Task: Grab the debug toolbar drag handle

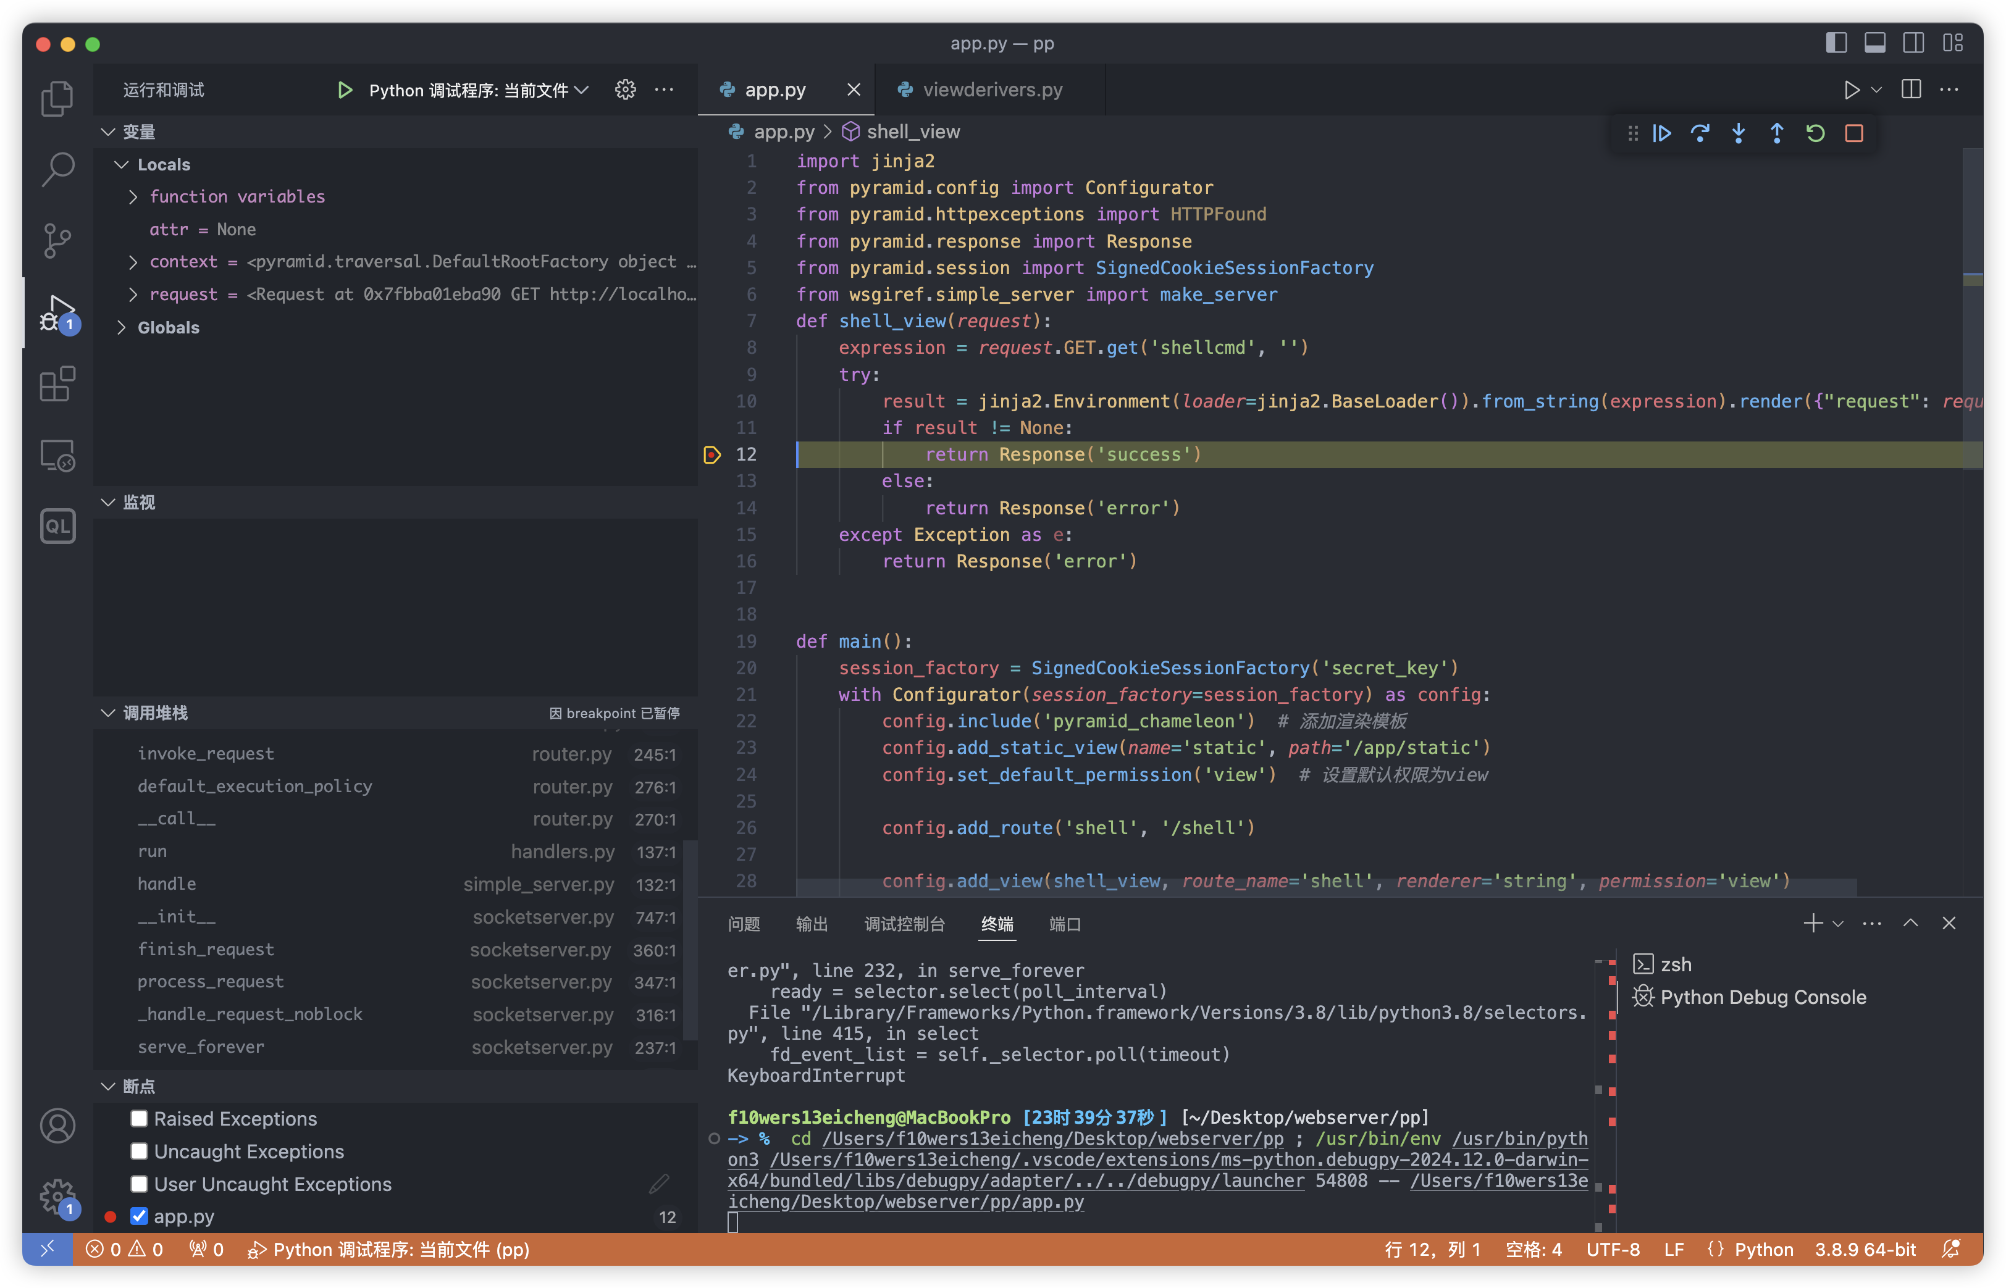Action: (x=1632, y=133)
